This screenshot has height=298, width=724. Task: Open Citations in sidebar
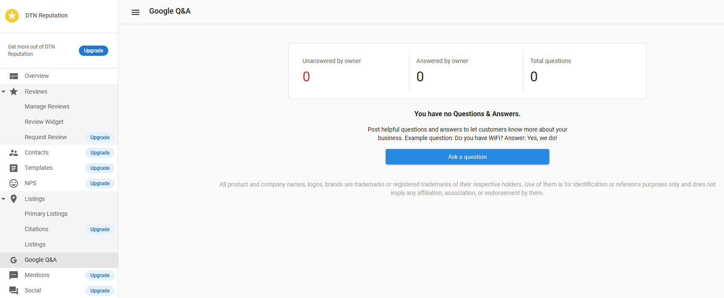click(37, 229)
